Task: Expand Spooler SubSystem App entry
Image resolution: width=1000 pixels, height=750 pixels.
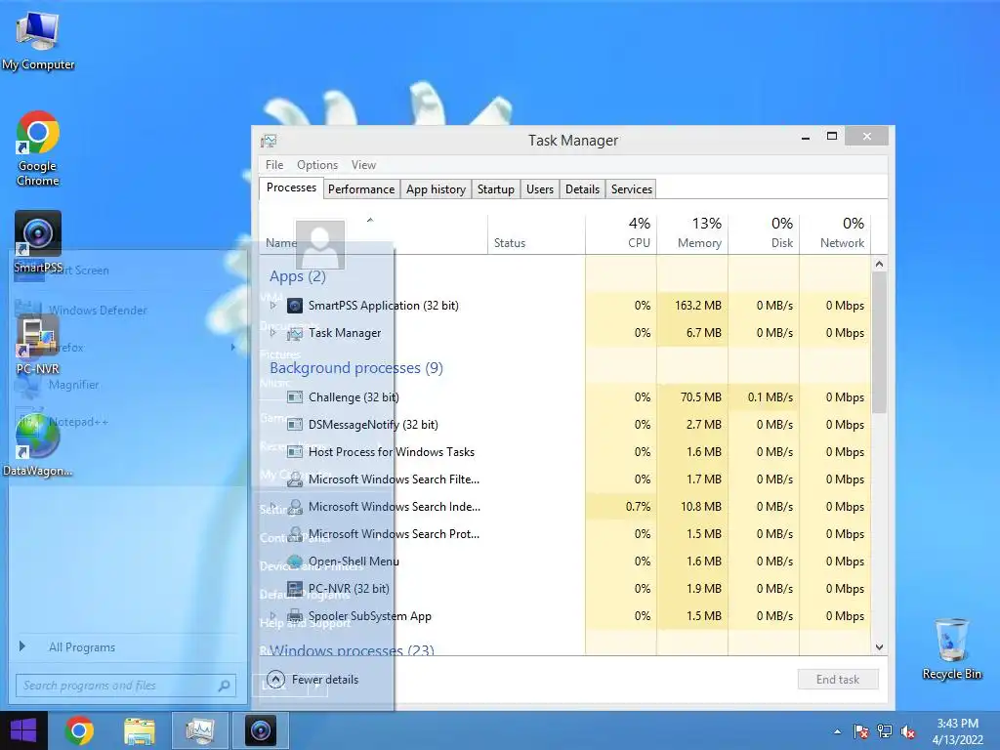Action: click(x=273, y=616)
